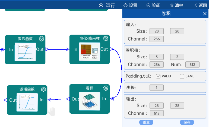Image resolution: width=209 pixels, height=127 pixels.
Task: Click In port arrow of top 激活函数 node
Action: coord(3,50)
